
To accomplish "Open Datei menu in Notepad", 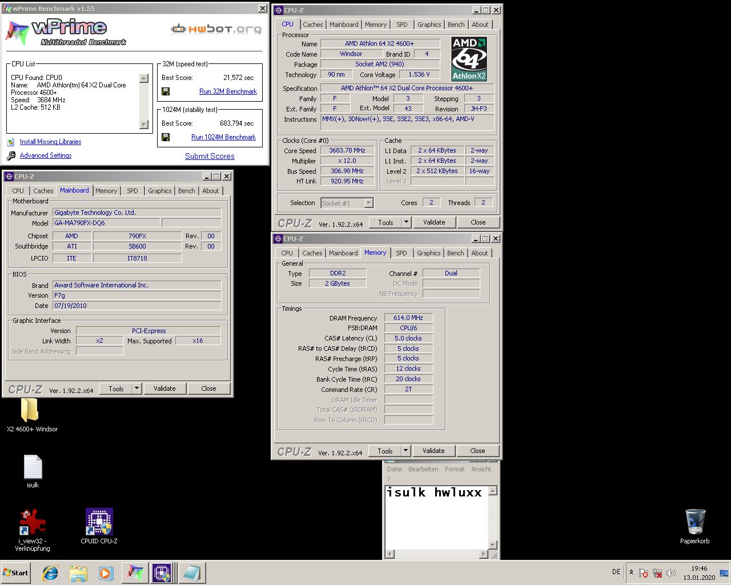I will click(x=395, y=469).
